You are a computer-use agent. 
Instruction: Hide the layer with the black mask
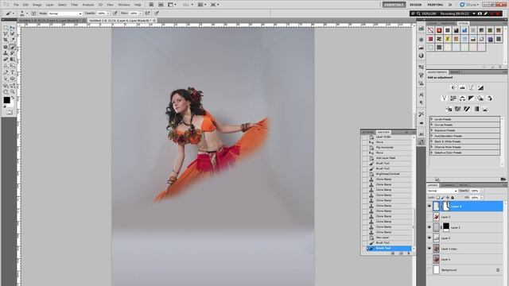pos(429,228)
